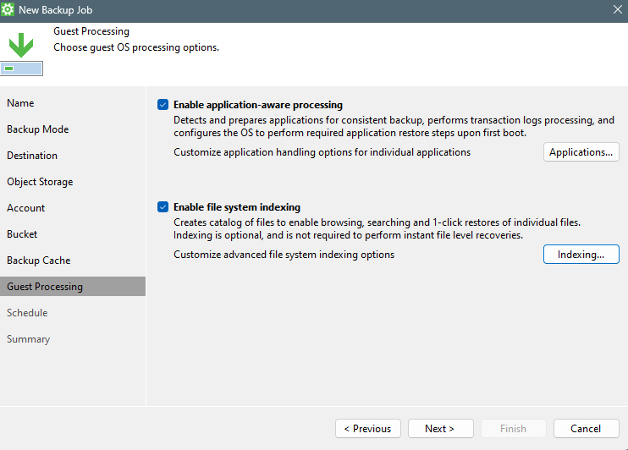Open the Backup Cache step

click(39, 261)
